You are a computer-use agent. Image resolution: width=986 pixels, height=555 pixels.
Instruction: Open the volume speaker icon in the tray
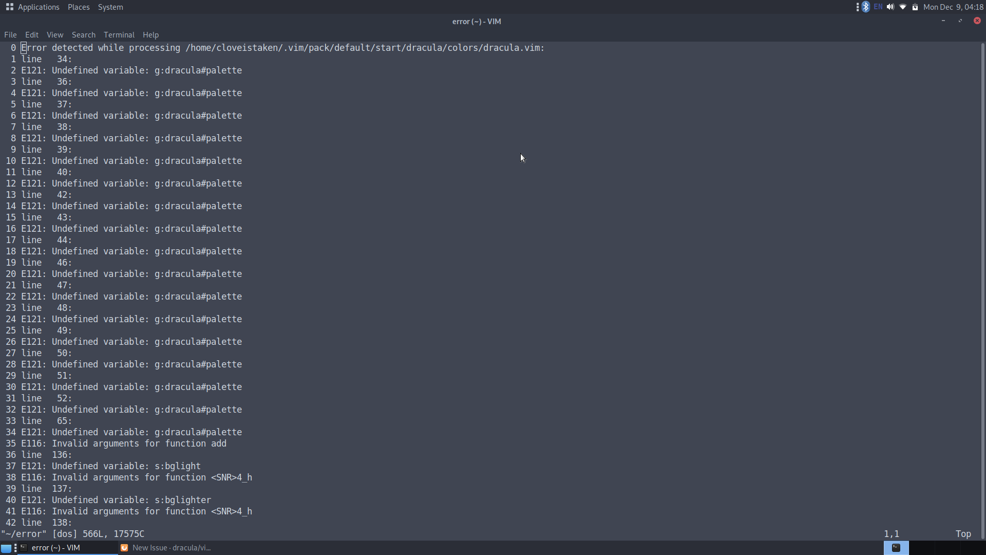tap(890, 7)
